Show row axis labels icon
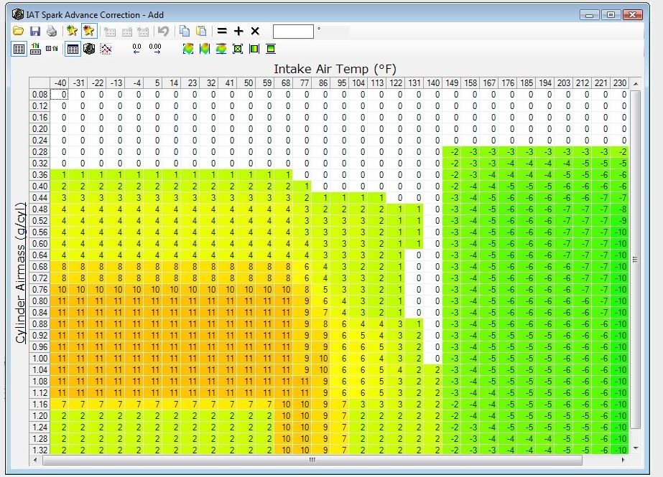 tap(52, 49)
